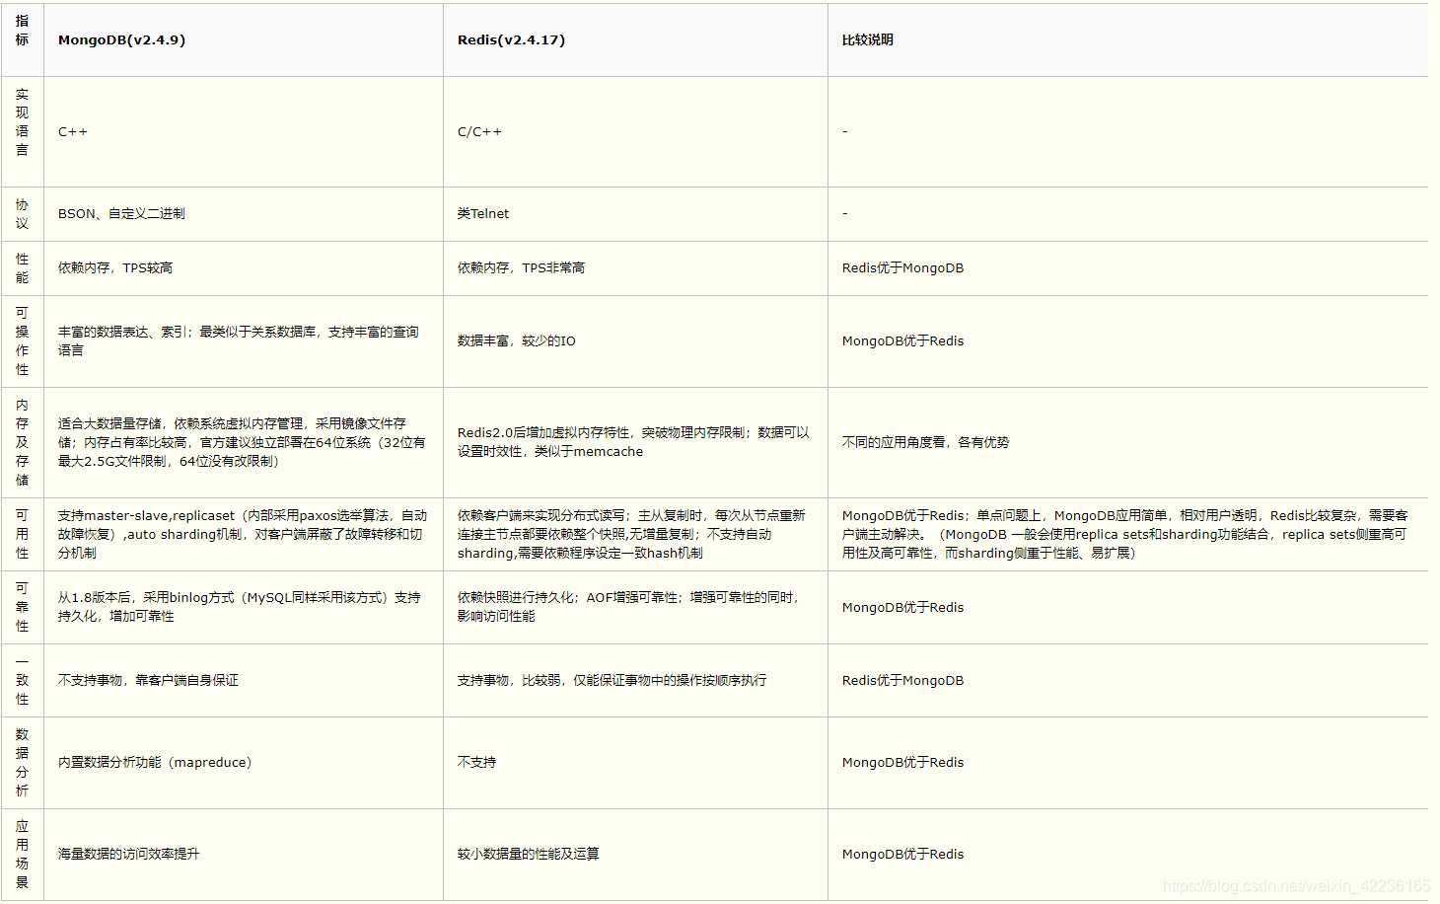Click the C++ cell under MongoDB

pyautogui.click(x=73, y=130)
